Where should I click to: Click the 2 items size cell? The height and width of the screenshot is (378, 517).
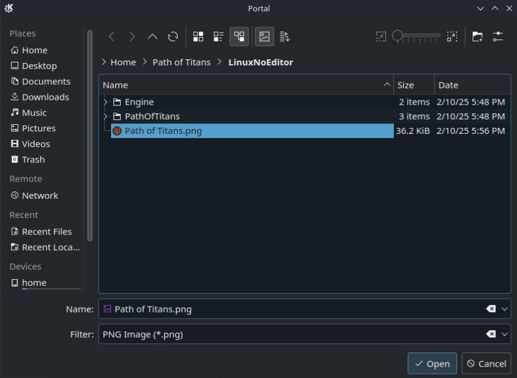414,102
